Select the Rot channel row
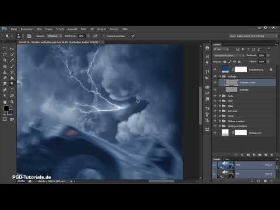280x210 pixels. (x=244, y=174)
